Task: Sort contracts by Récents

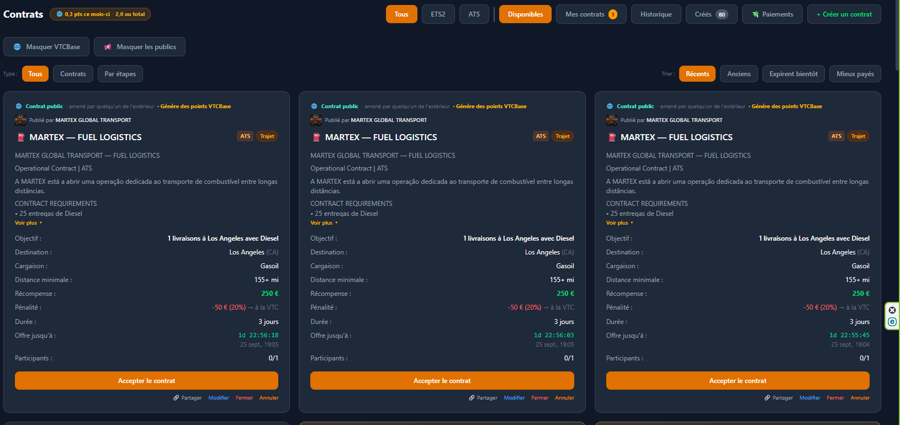Action: click(697, 74)
